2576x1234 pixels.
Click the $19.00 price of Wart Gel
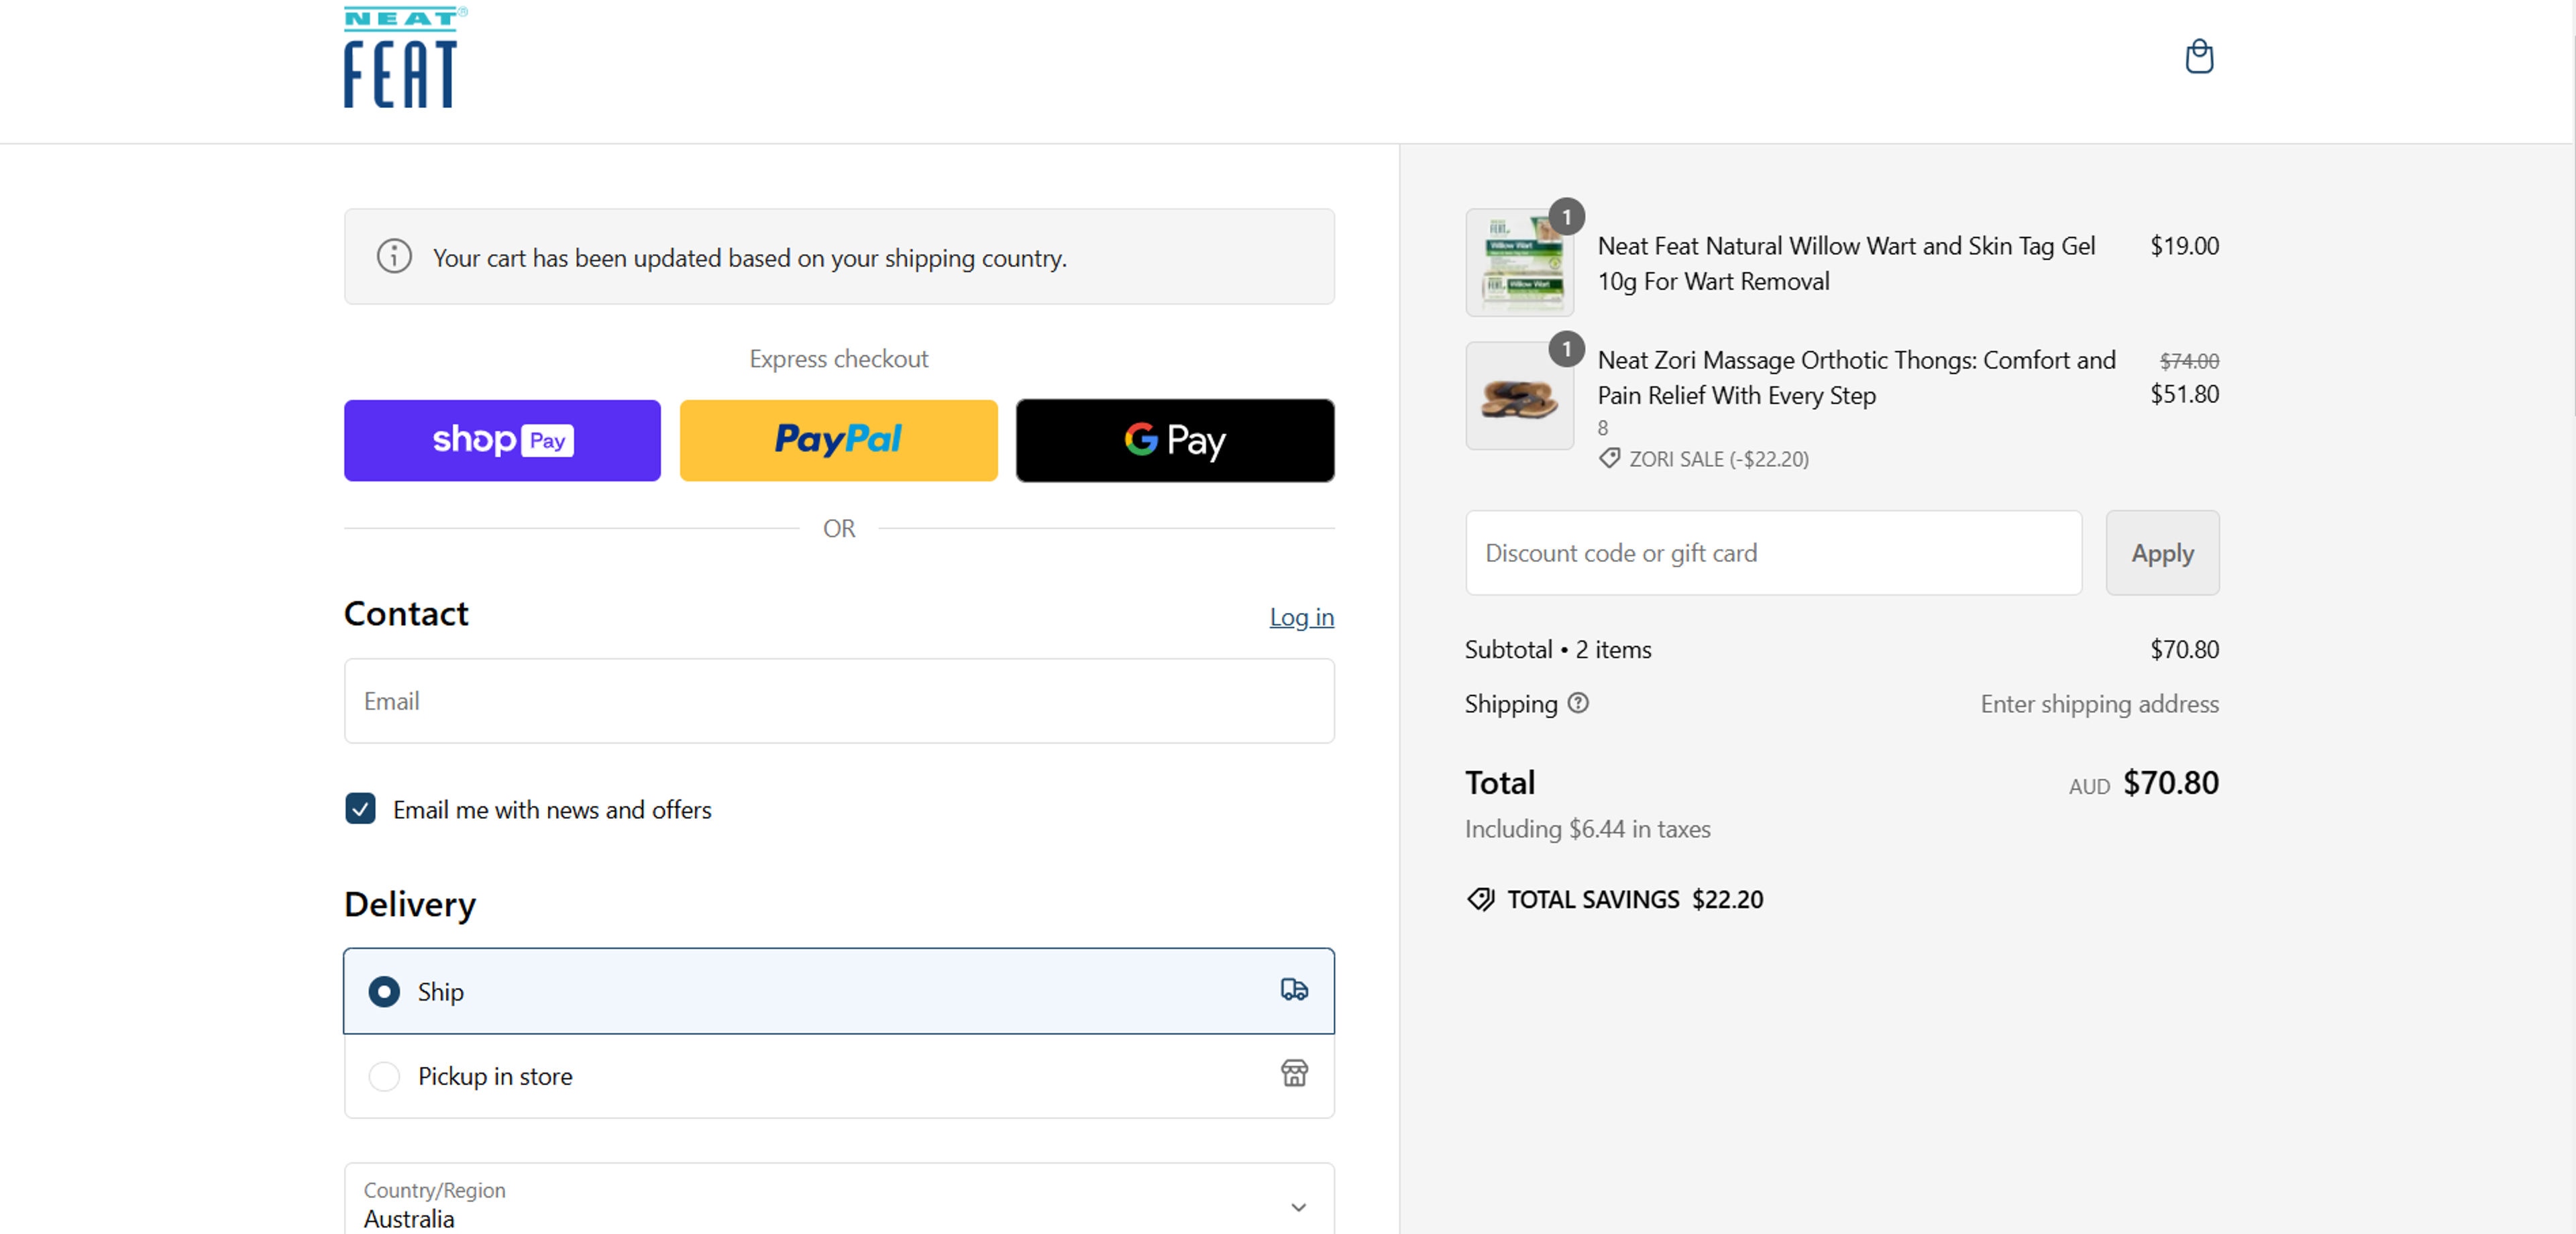(x=2184, y=246)
